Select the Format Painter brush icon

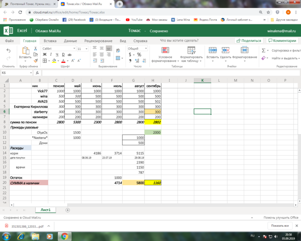(35, 60)
